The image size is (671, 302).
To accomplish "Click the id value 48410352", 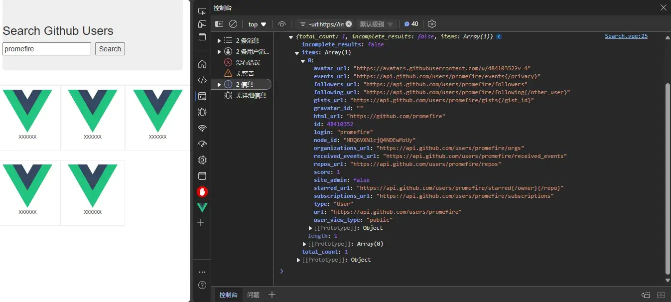I will pos(340,124).
